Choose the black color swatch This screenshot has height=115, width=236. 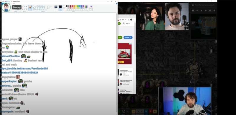pos(67,6)
